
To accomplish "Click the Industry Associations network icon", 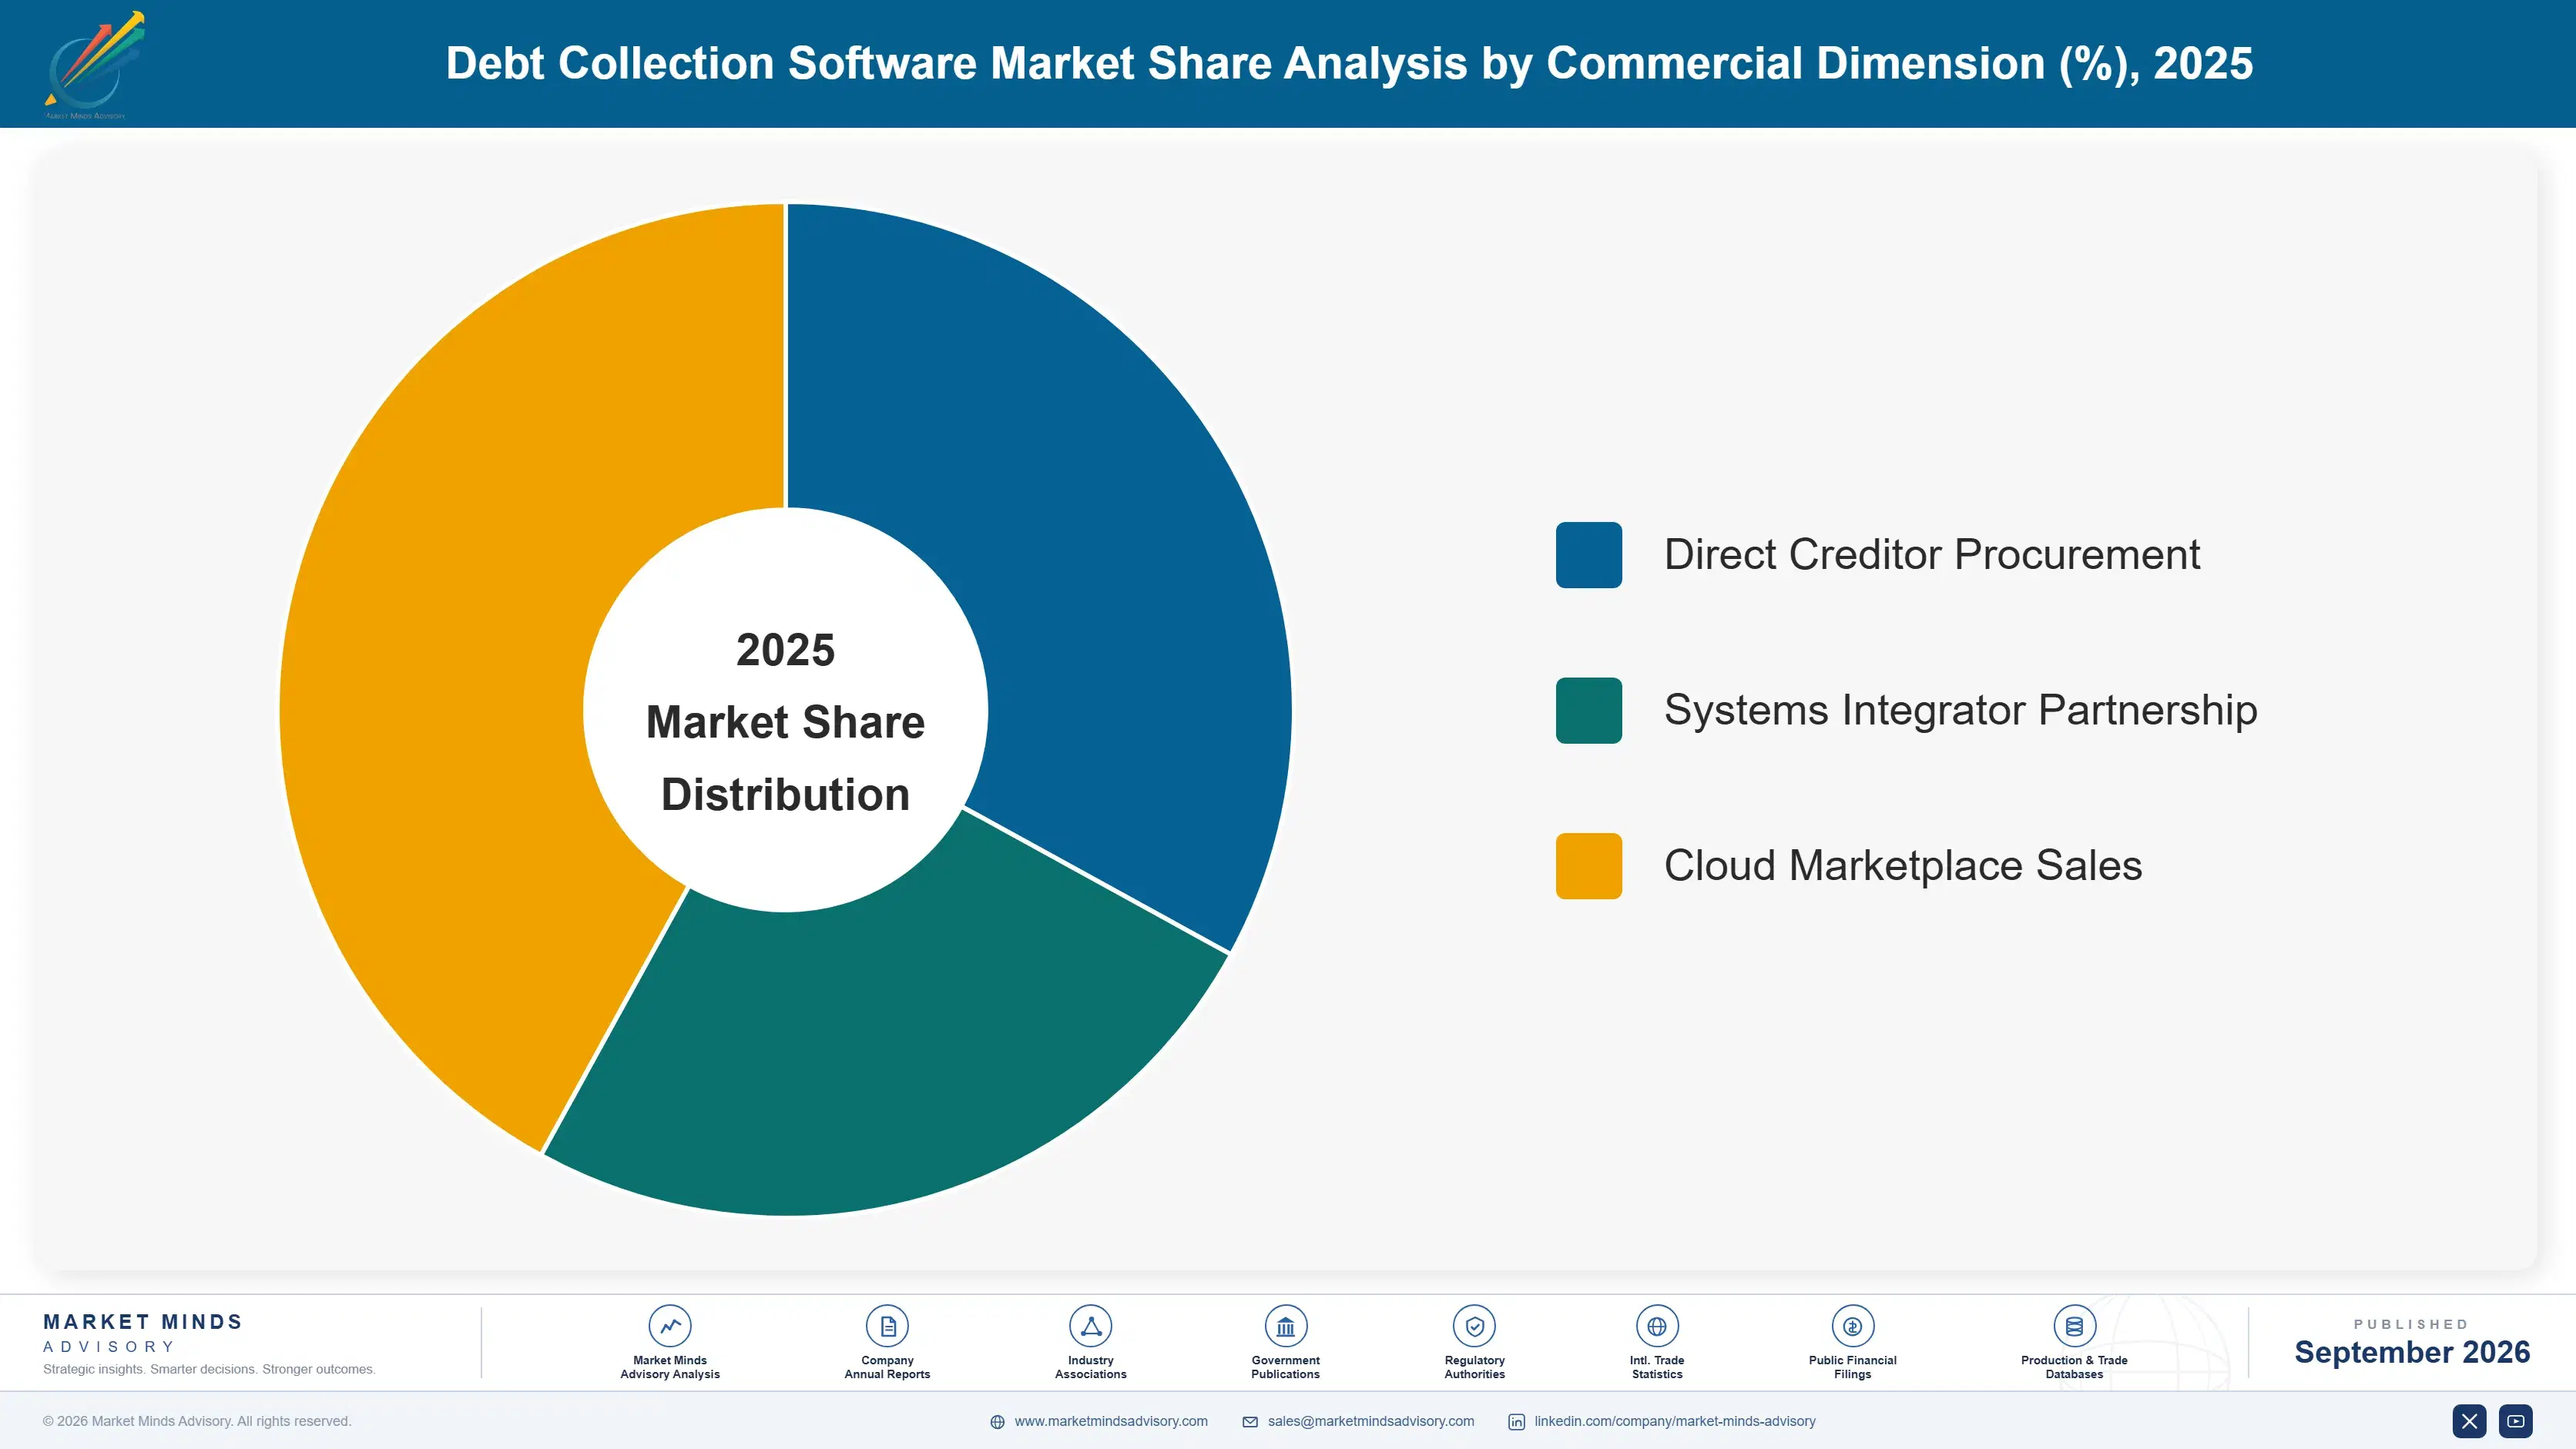I will point(1090,1326).
